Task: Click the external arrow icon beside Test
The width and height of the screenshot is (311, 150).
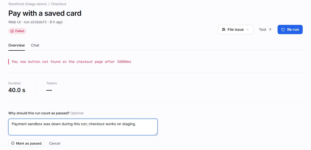Action: (270, 29)
